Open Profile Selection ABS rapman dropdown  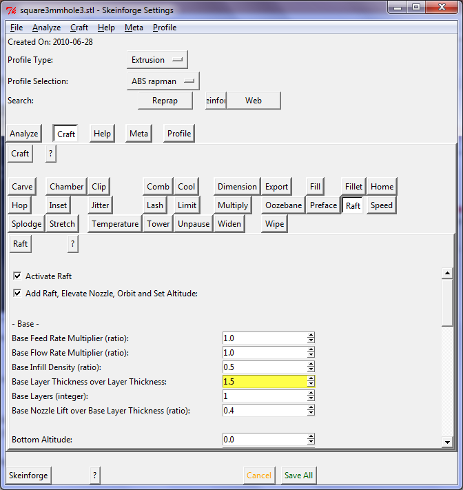click(163, 81)
